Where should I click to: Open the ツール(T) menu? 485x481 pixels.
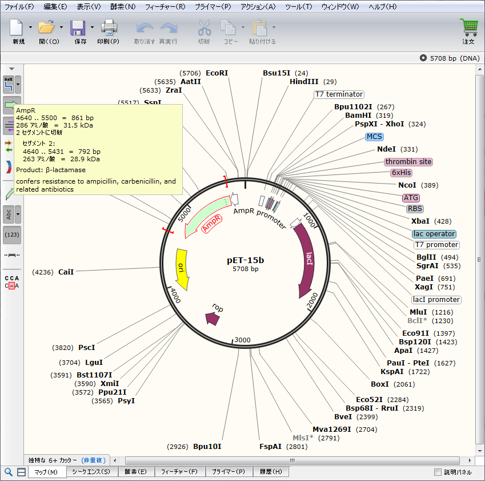pyautogui.click(x=299, y=6)
